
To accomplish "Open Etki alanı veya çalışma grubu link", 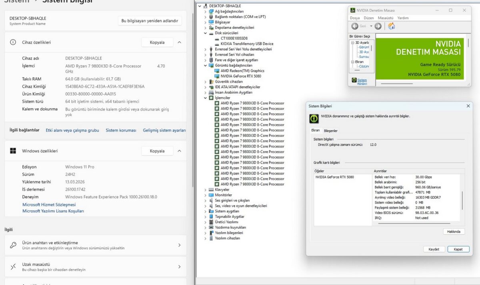I will pos(72,130).
